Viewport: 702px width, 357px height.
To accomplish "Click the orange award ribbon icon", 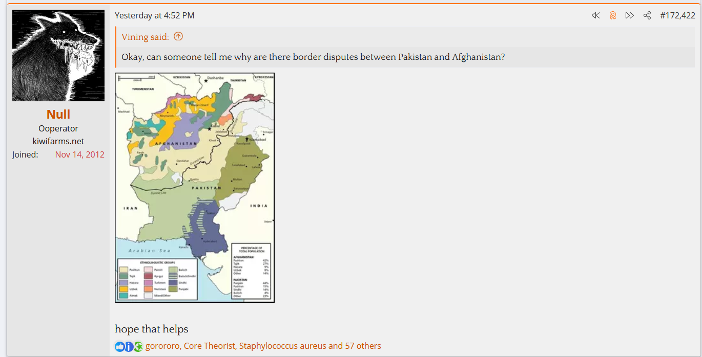I will click(x=612, y=15).
